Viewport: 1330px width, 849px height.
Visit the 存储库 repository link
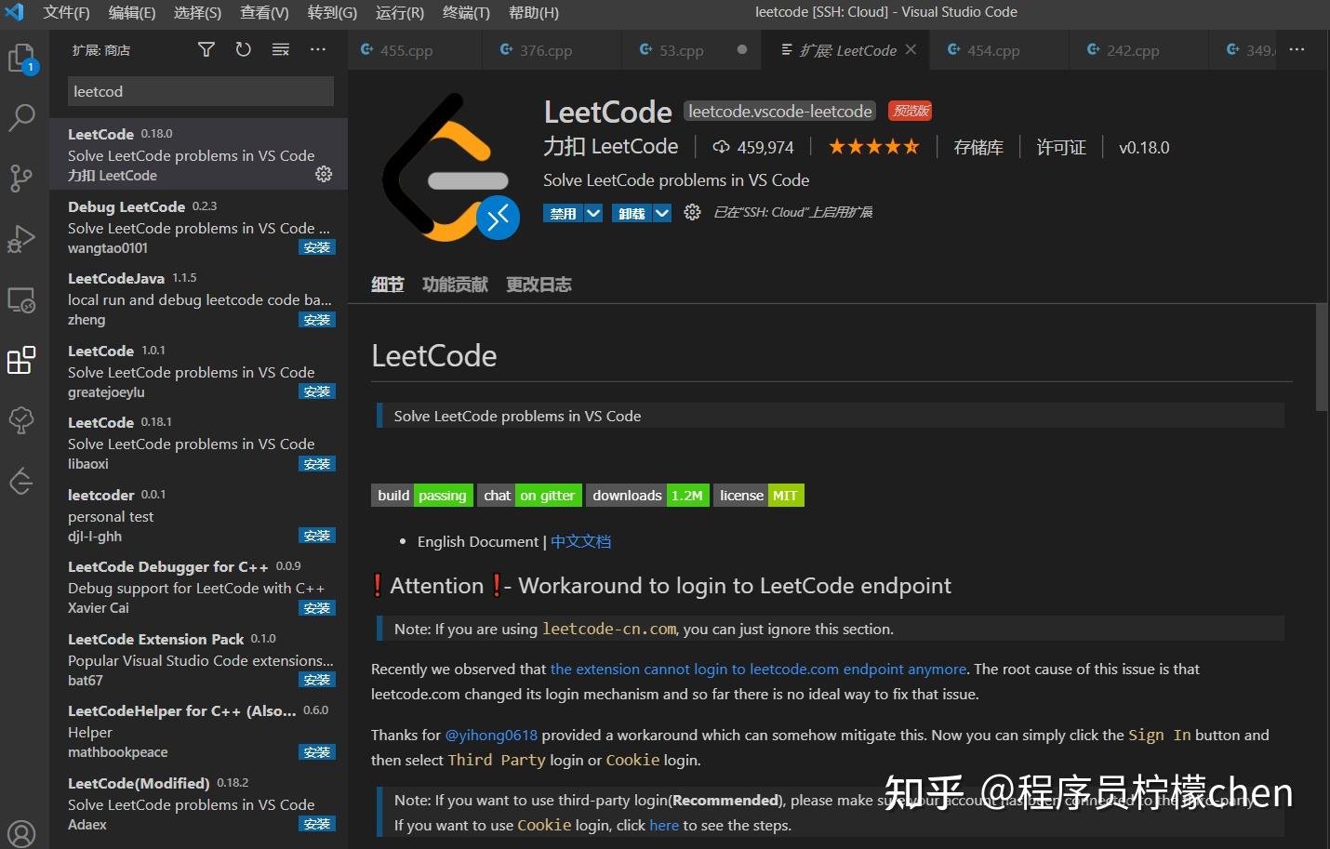point(978,147)
